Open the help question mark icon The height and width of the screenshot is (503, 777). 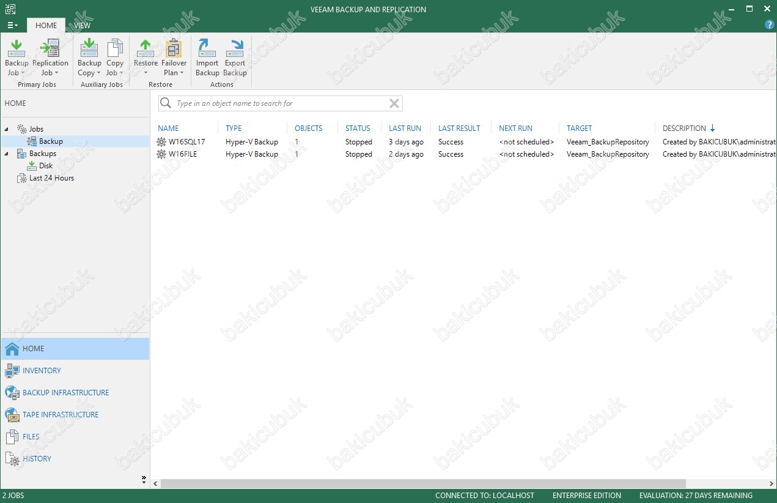[770, 24]
